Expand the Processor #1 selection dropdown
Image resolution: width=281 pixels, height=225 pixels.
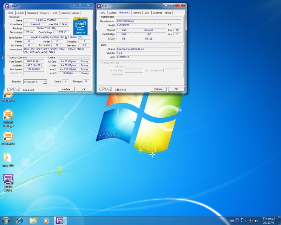[35, 82]
